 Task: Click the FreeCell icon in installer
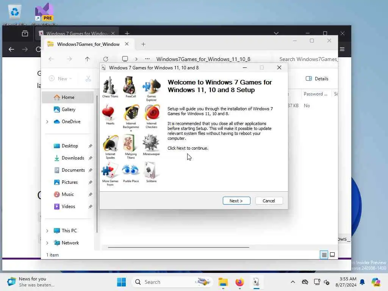[130, 85]
